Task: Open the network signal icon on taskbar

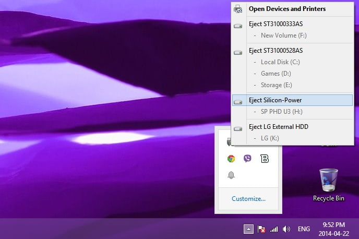Action: (x=274, y=229)
